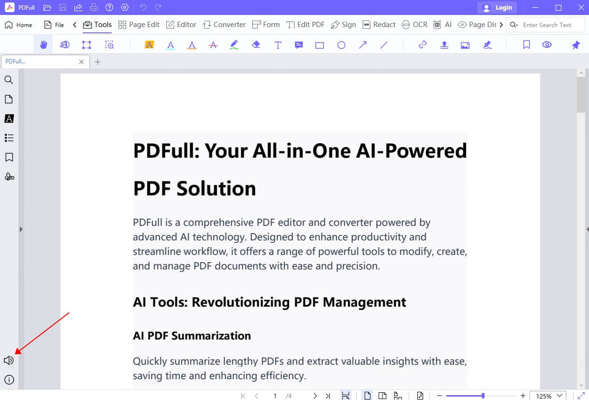Toggle annotation visibility eye icon

click(547, 45)
